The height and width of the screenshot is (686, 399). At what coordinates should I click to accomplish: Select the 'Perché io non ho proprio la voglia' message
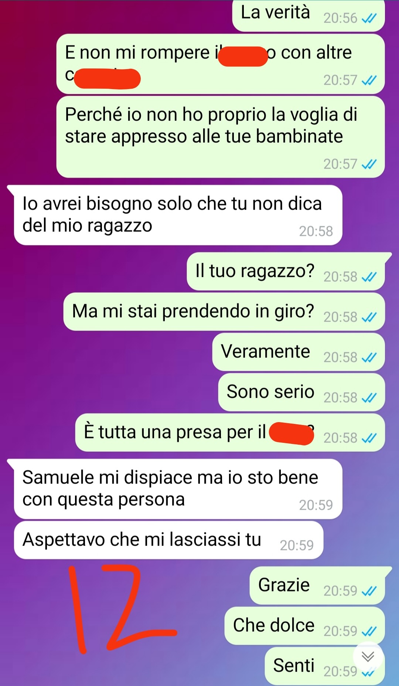[221, 137]
